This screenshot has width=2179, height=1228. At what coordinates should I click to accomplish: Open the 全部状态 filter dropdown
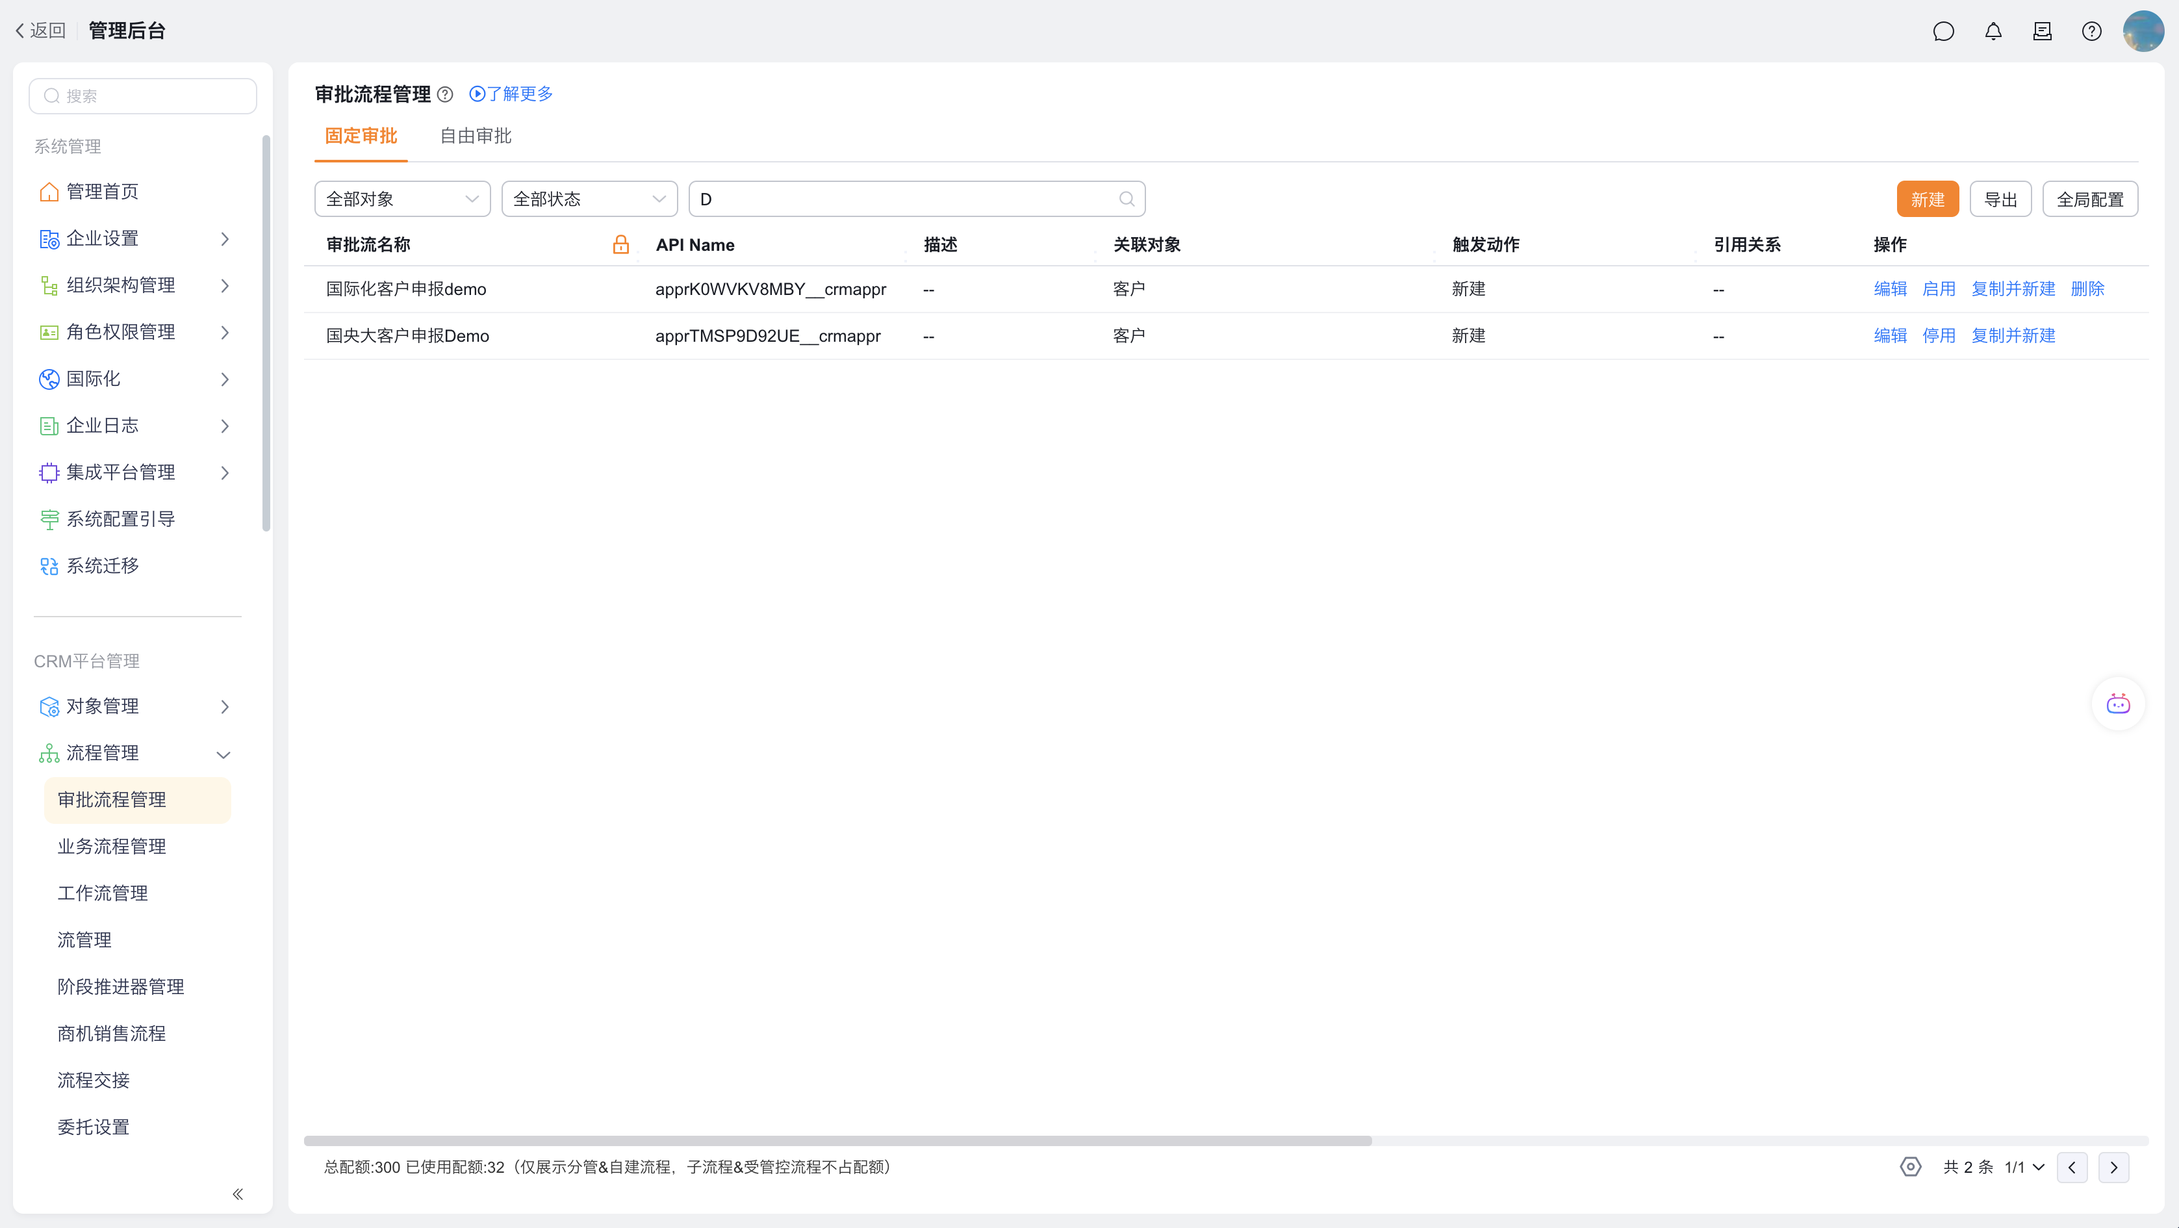[589, 199]
